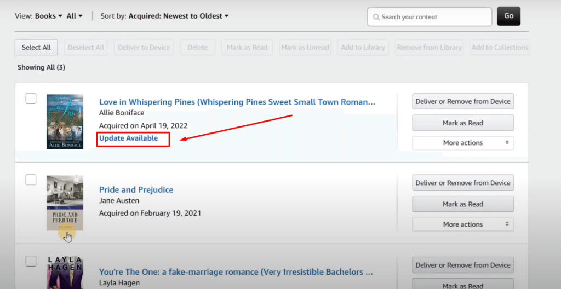This screenshot has height=289, width=561.
Task: Expand More actions for Love in Whispering Pines
Action: (x=463, y=143)
